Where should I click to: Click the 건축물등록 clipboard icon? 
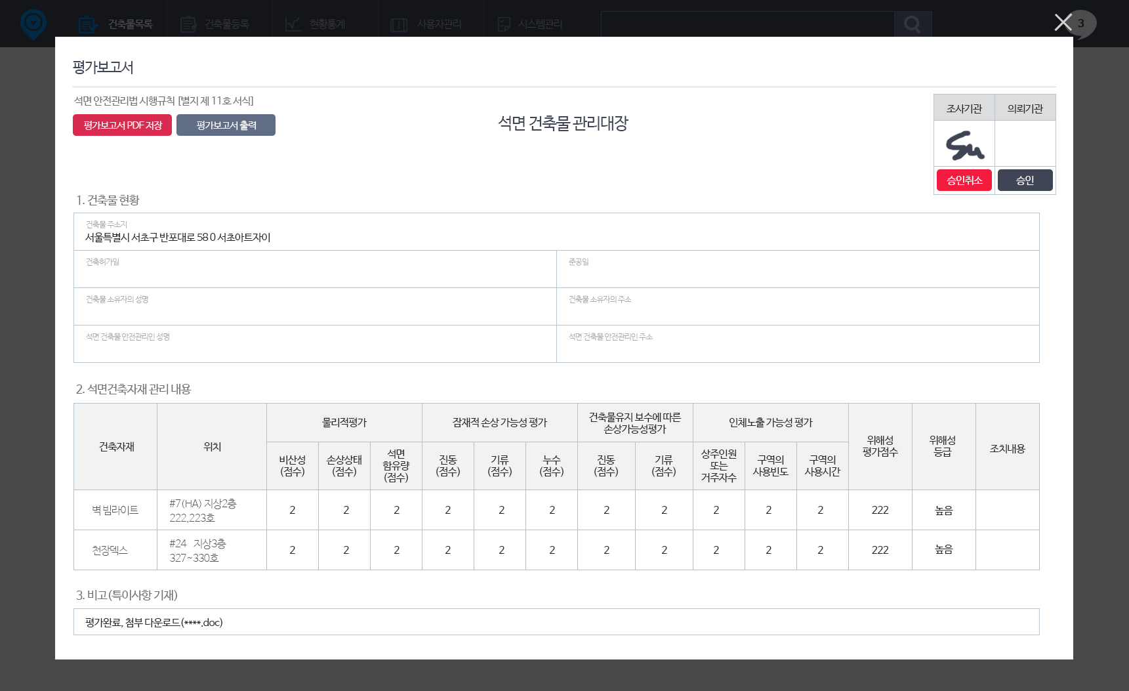188,25
